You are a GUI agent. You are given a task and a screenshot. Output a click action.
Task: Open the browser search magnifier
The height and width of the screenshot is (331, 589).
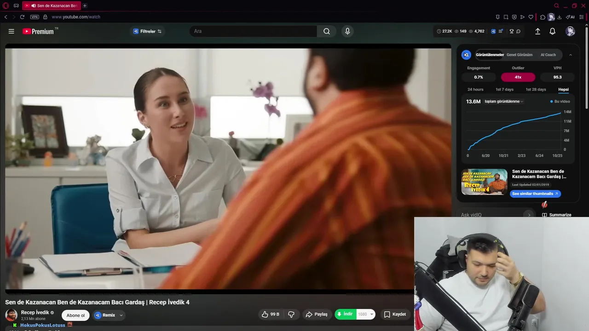556,6
